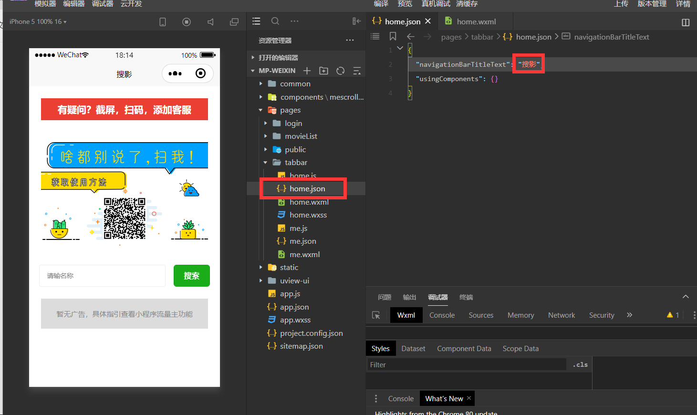Rotate the simulator device icon
This screenshot has width=697, height=415.
[x=163, y=22]
